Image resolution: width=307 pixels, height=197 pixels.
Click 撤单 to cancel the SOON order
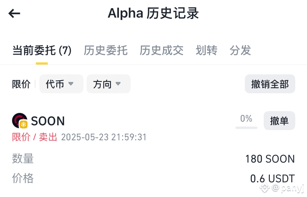[279, 120]
